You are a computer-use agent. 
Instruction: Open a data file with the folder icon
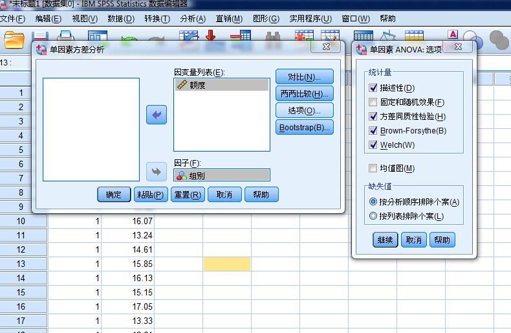point(14,40)
